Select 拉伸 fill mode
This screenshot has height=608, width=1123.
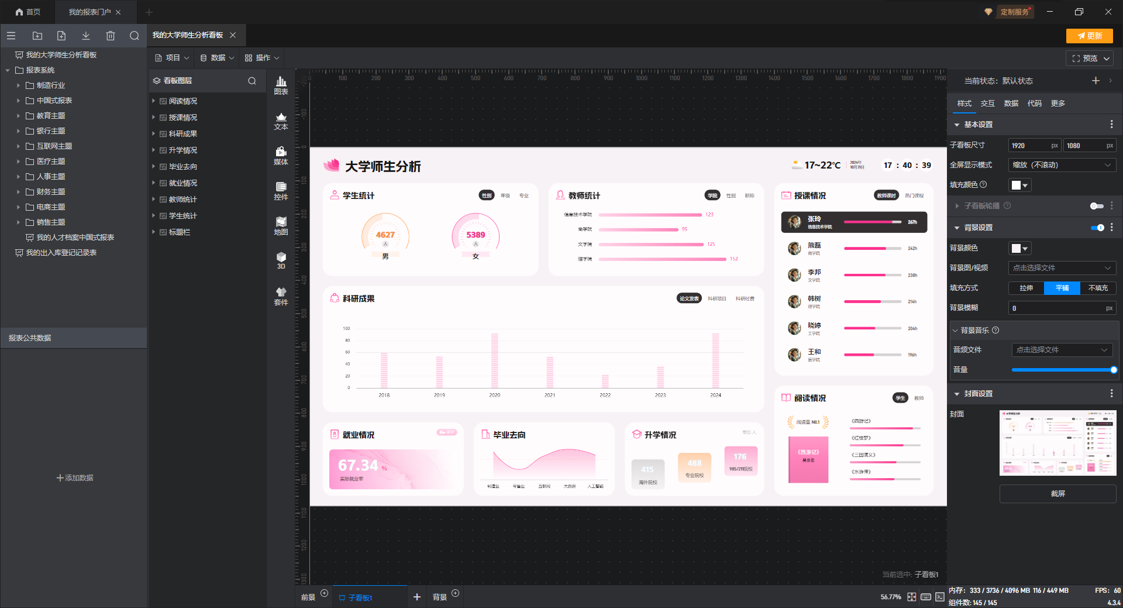1026,288
